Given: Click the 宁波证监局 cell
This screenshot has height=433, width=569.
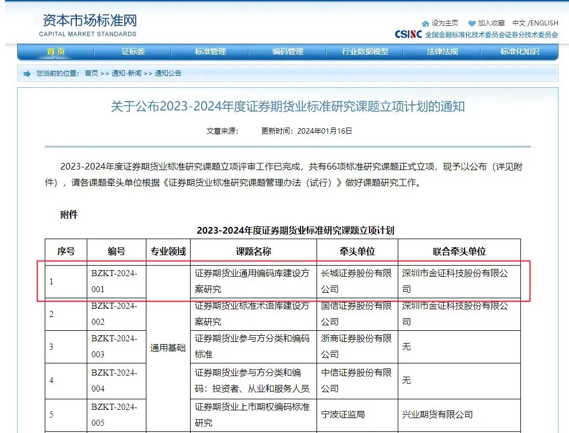Looking at the screenshot, I should 357,415.
